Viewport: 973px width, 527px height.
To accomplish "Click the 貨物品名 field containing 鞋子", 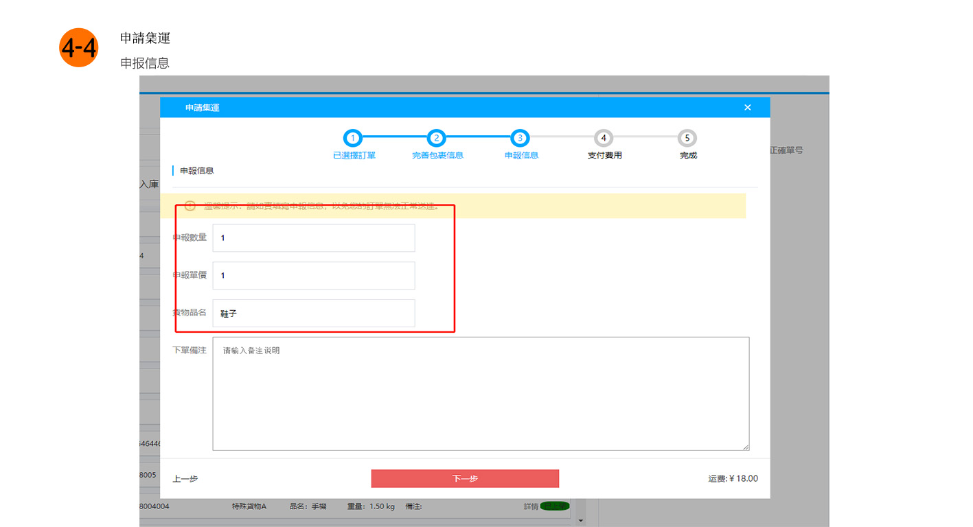I will 313,313.
